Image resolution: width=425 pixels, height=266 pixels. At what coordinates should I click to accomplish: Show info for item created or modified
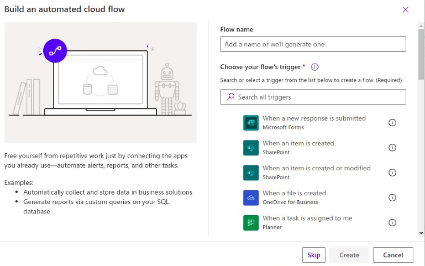392,173
